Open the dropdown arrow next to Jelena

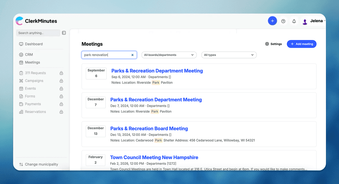coord(325,21)
